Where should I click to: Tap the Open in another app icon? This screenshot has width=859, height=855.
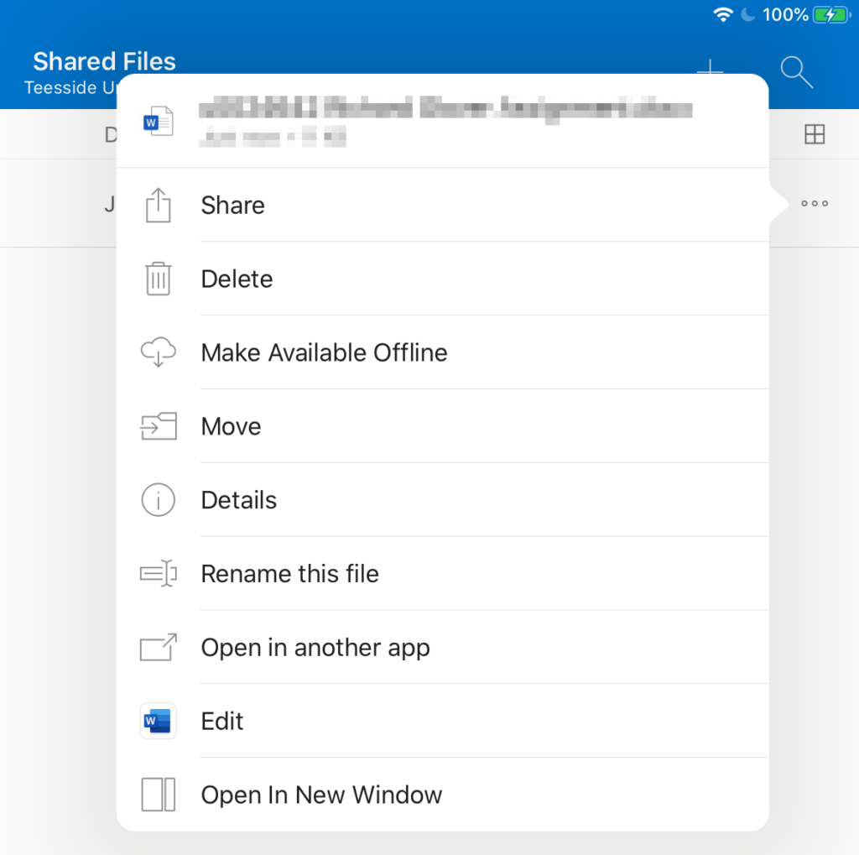click(x=158, y=647)
